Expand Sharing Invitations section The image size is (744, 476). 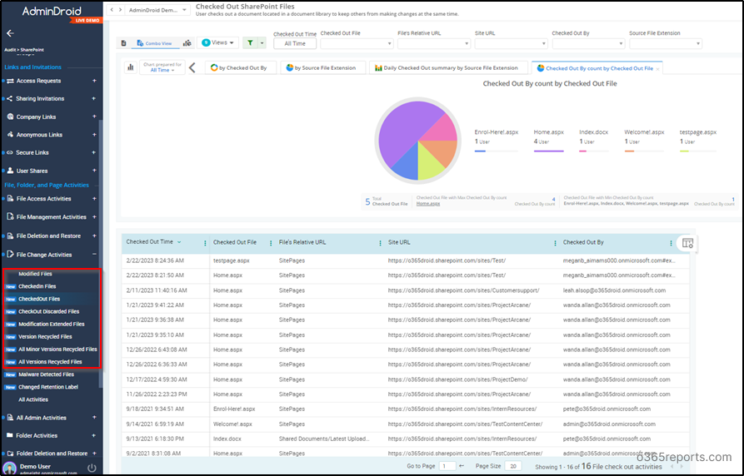tap(94, 99)
